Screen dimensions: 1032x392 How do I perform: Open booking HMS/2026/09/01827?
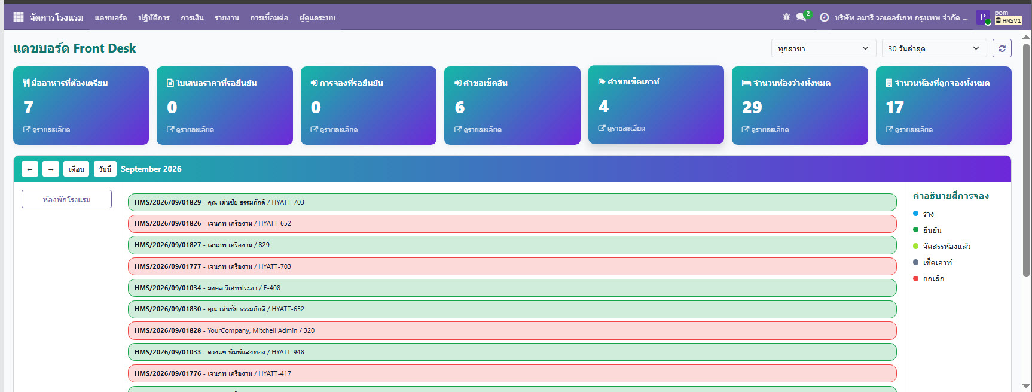(512, 245)
